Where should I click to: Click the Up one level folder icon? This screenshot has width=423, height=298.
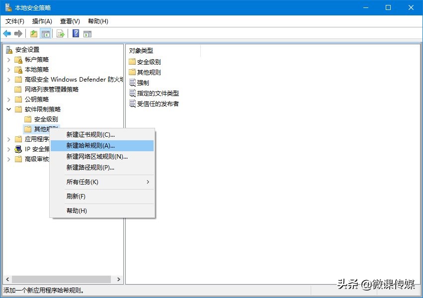(x=33, y=34)
